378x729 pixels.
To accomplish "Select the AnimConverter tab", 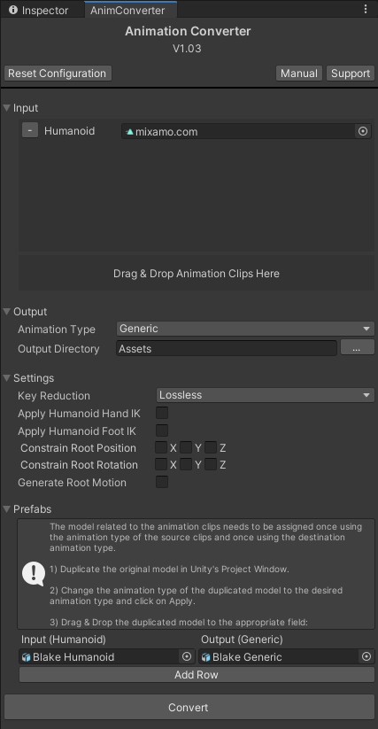I will [130, 11].
